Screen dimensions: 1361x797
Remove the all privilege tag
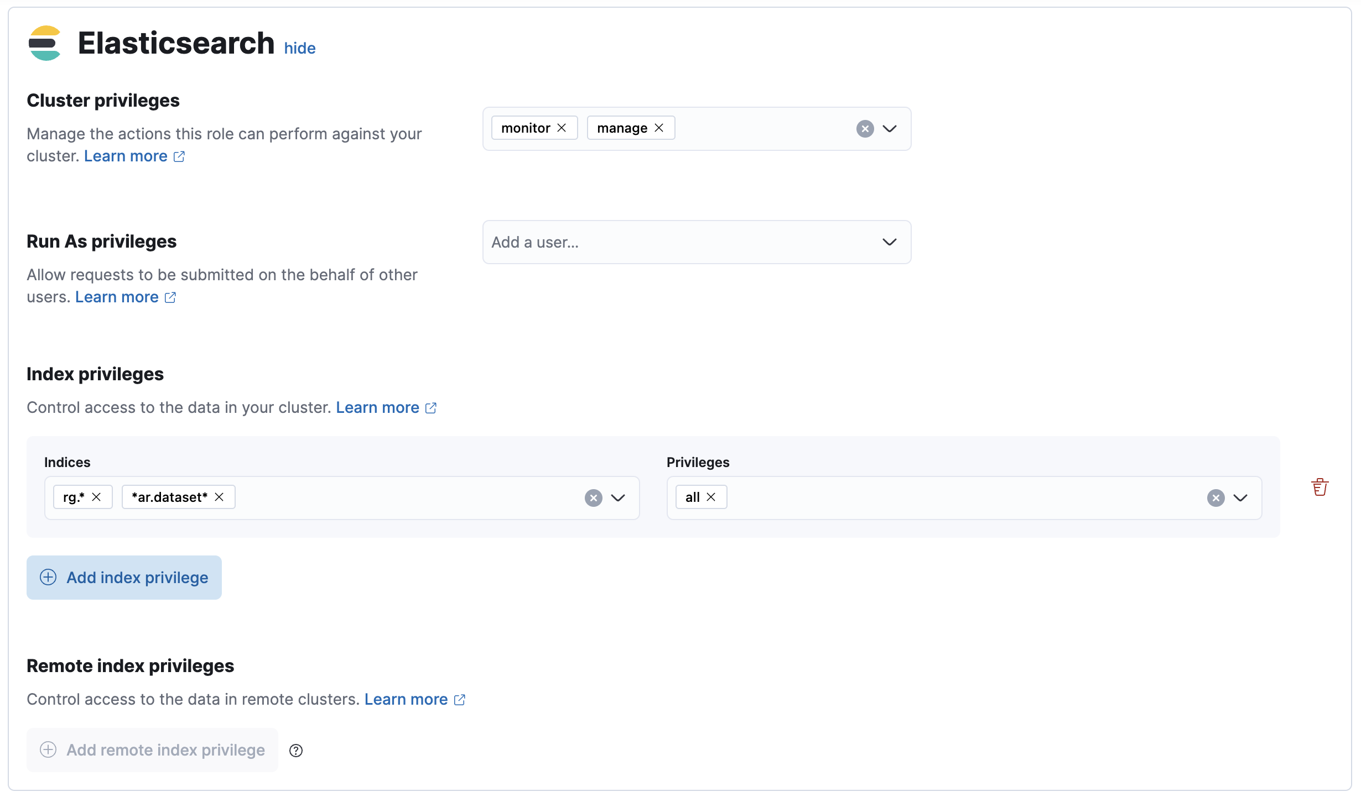click(x=711, y=497)
